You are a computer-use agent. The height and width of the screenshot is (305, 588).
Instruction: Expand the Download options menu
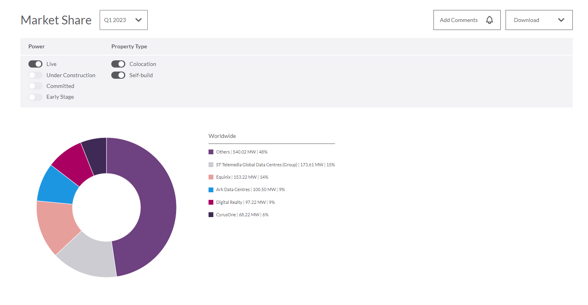point(538,20)
